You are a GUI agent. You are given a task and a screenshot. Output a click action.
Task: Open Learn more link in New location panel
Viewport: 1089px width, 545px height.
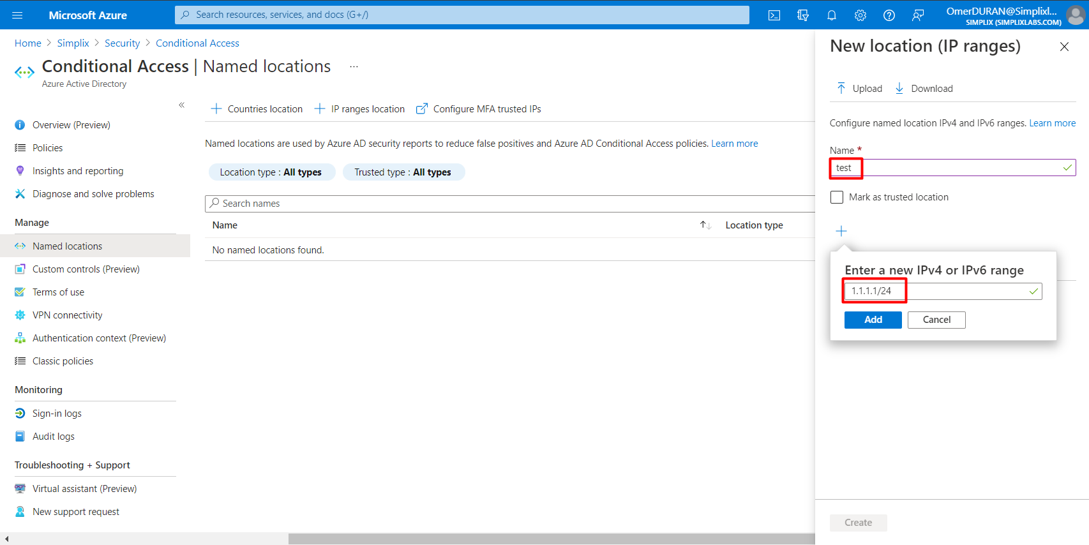pos(1053,123)
